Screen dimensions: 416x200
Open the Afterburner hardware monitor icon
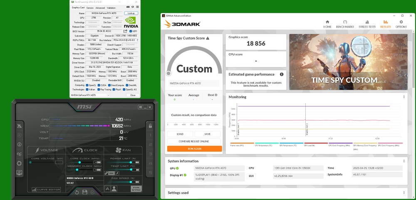pos(20,173)
